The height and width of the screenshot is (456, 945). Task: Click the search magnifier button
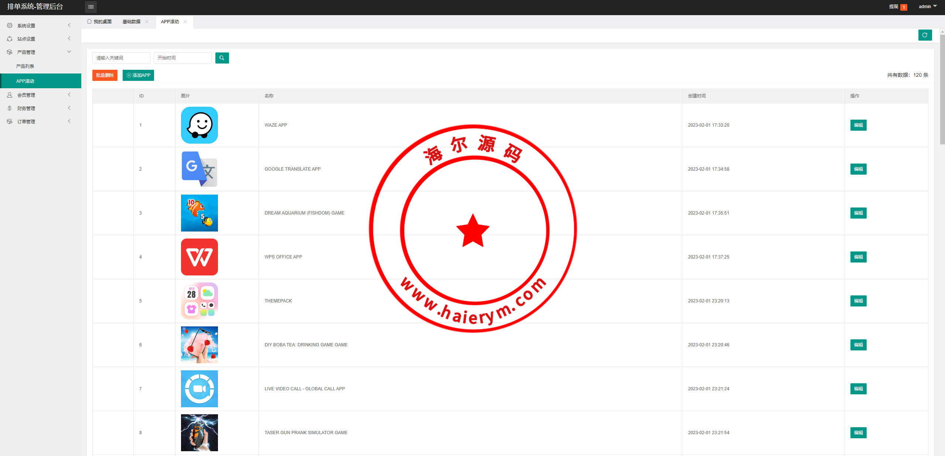pyautogui.click(x=222, y=58)
